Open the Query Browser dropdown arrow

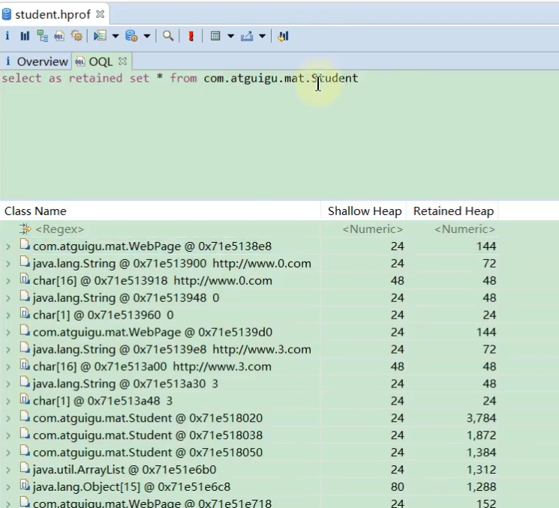[147, 36]
